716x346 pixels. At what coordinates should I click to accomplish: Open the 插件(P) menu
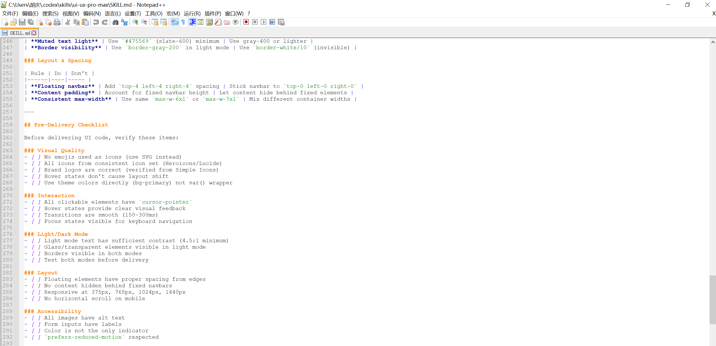pyautogui.click(x=213, y=13)
